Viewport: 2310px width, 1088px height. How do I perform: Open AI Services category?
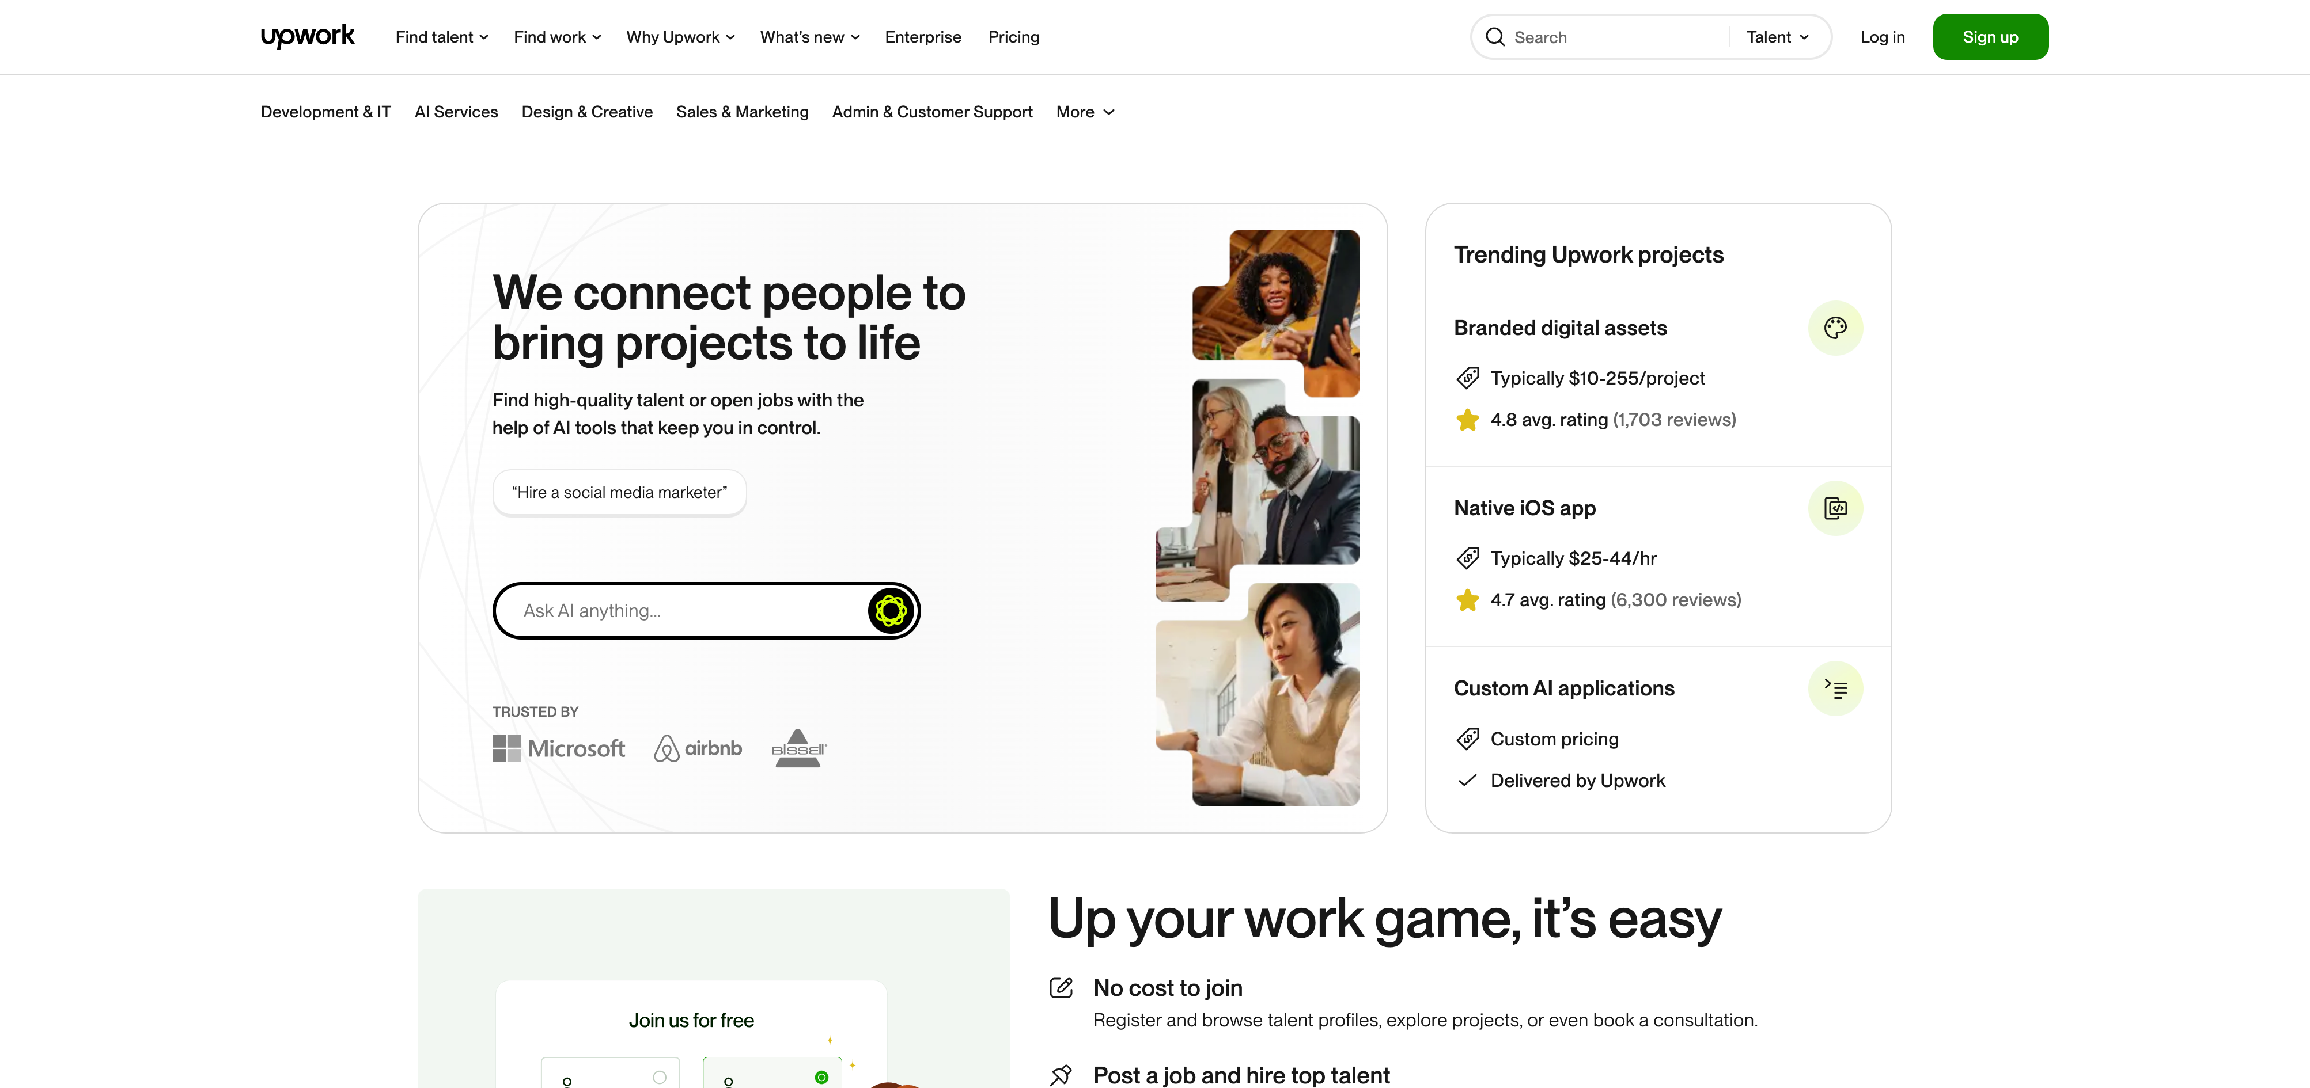456,112
